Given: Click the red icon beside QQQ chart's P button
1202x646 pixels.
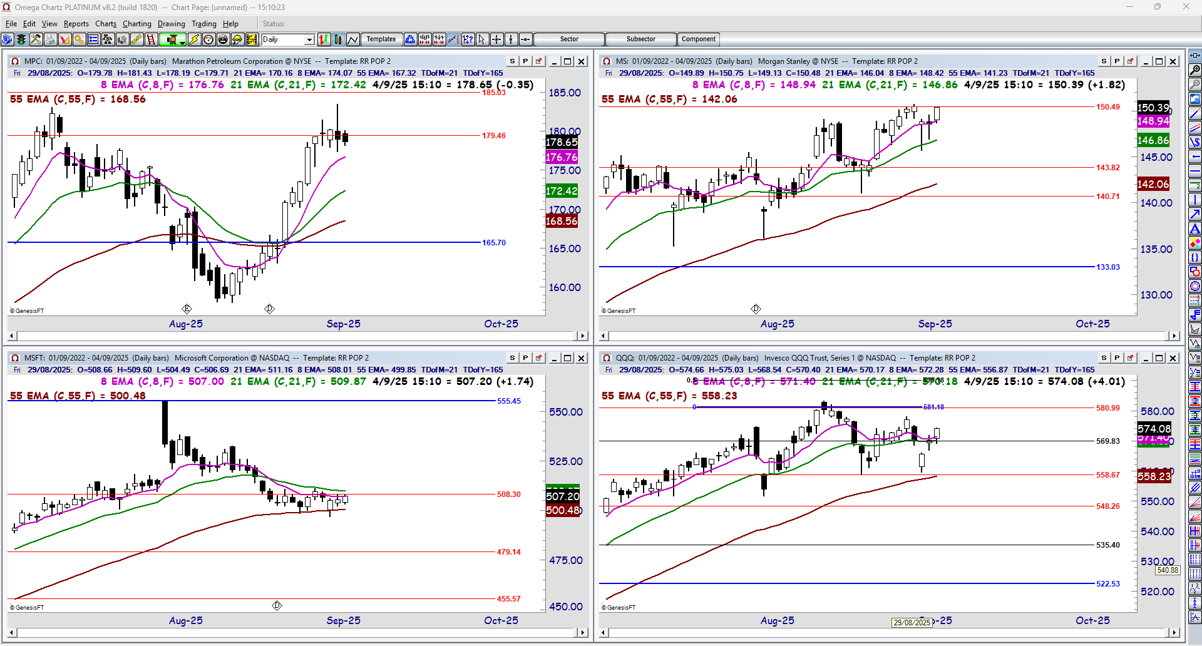Looking at the screenshot, I should pos(1130,358).
